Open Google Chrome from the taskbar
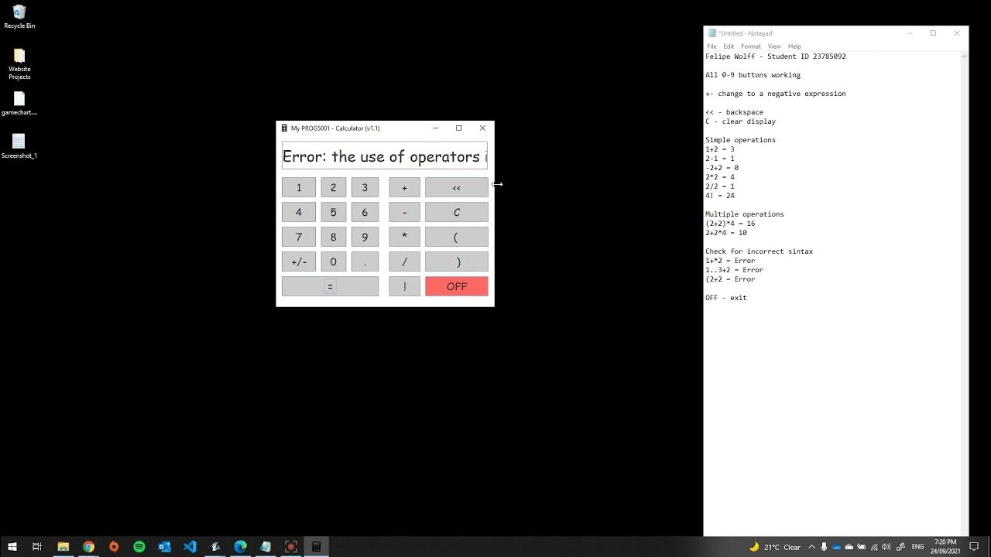Viewport: 991px width, 557px height. 88,546
